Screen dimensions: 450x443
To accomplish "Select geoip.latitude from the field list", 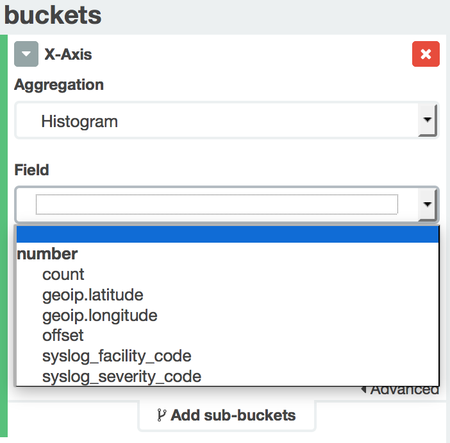I will point(92,295).
